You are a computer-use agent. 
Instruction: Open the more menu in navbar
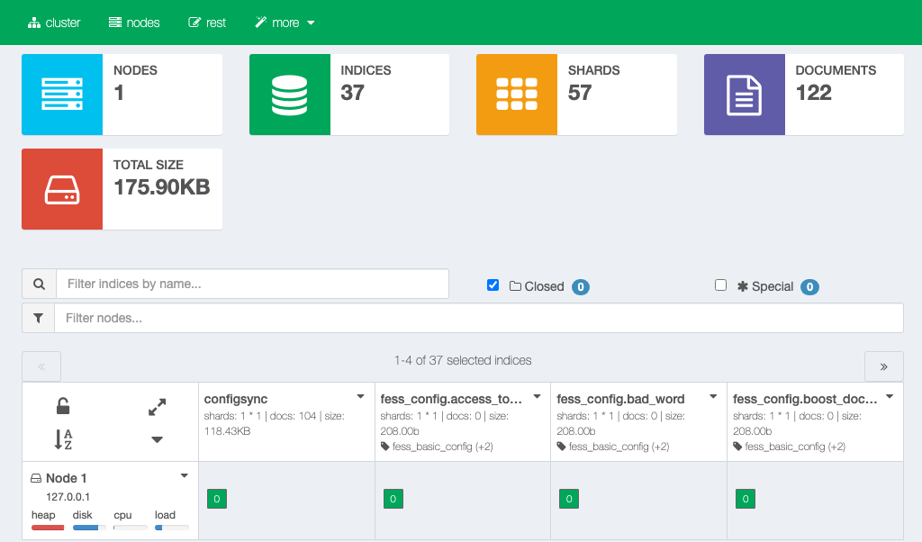(285, 23)
